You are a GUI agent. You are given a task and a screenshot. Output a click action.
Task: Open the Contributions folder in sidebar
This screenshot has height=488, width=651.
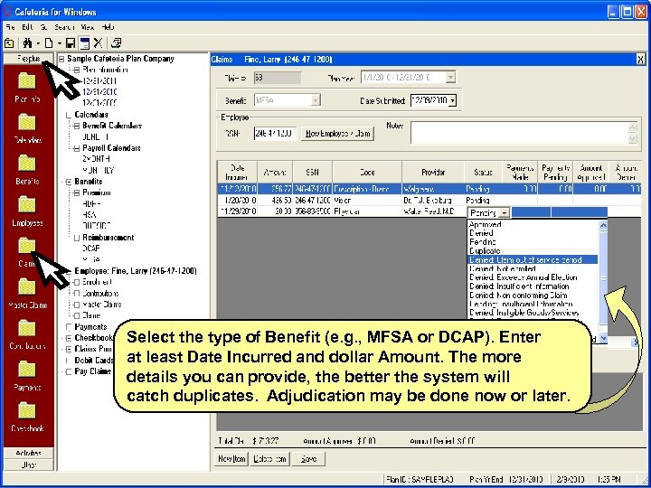[27, 328]
